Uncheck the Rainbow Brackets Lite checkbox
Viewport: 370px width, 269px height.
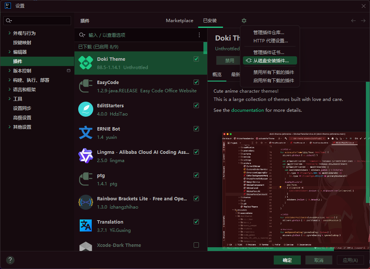[196, 198]
